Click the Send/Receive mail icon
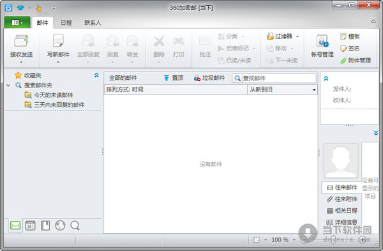 [21, 41]
